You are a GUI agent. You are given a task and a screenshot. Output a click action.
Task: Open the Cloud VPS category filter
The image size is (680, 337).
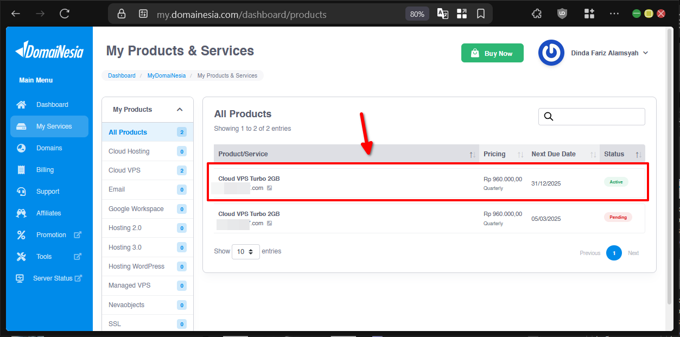click(123, 170)
